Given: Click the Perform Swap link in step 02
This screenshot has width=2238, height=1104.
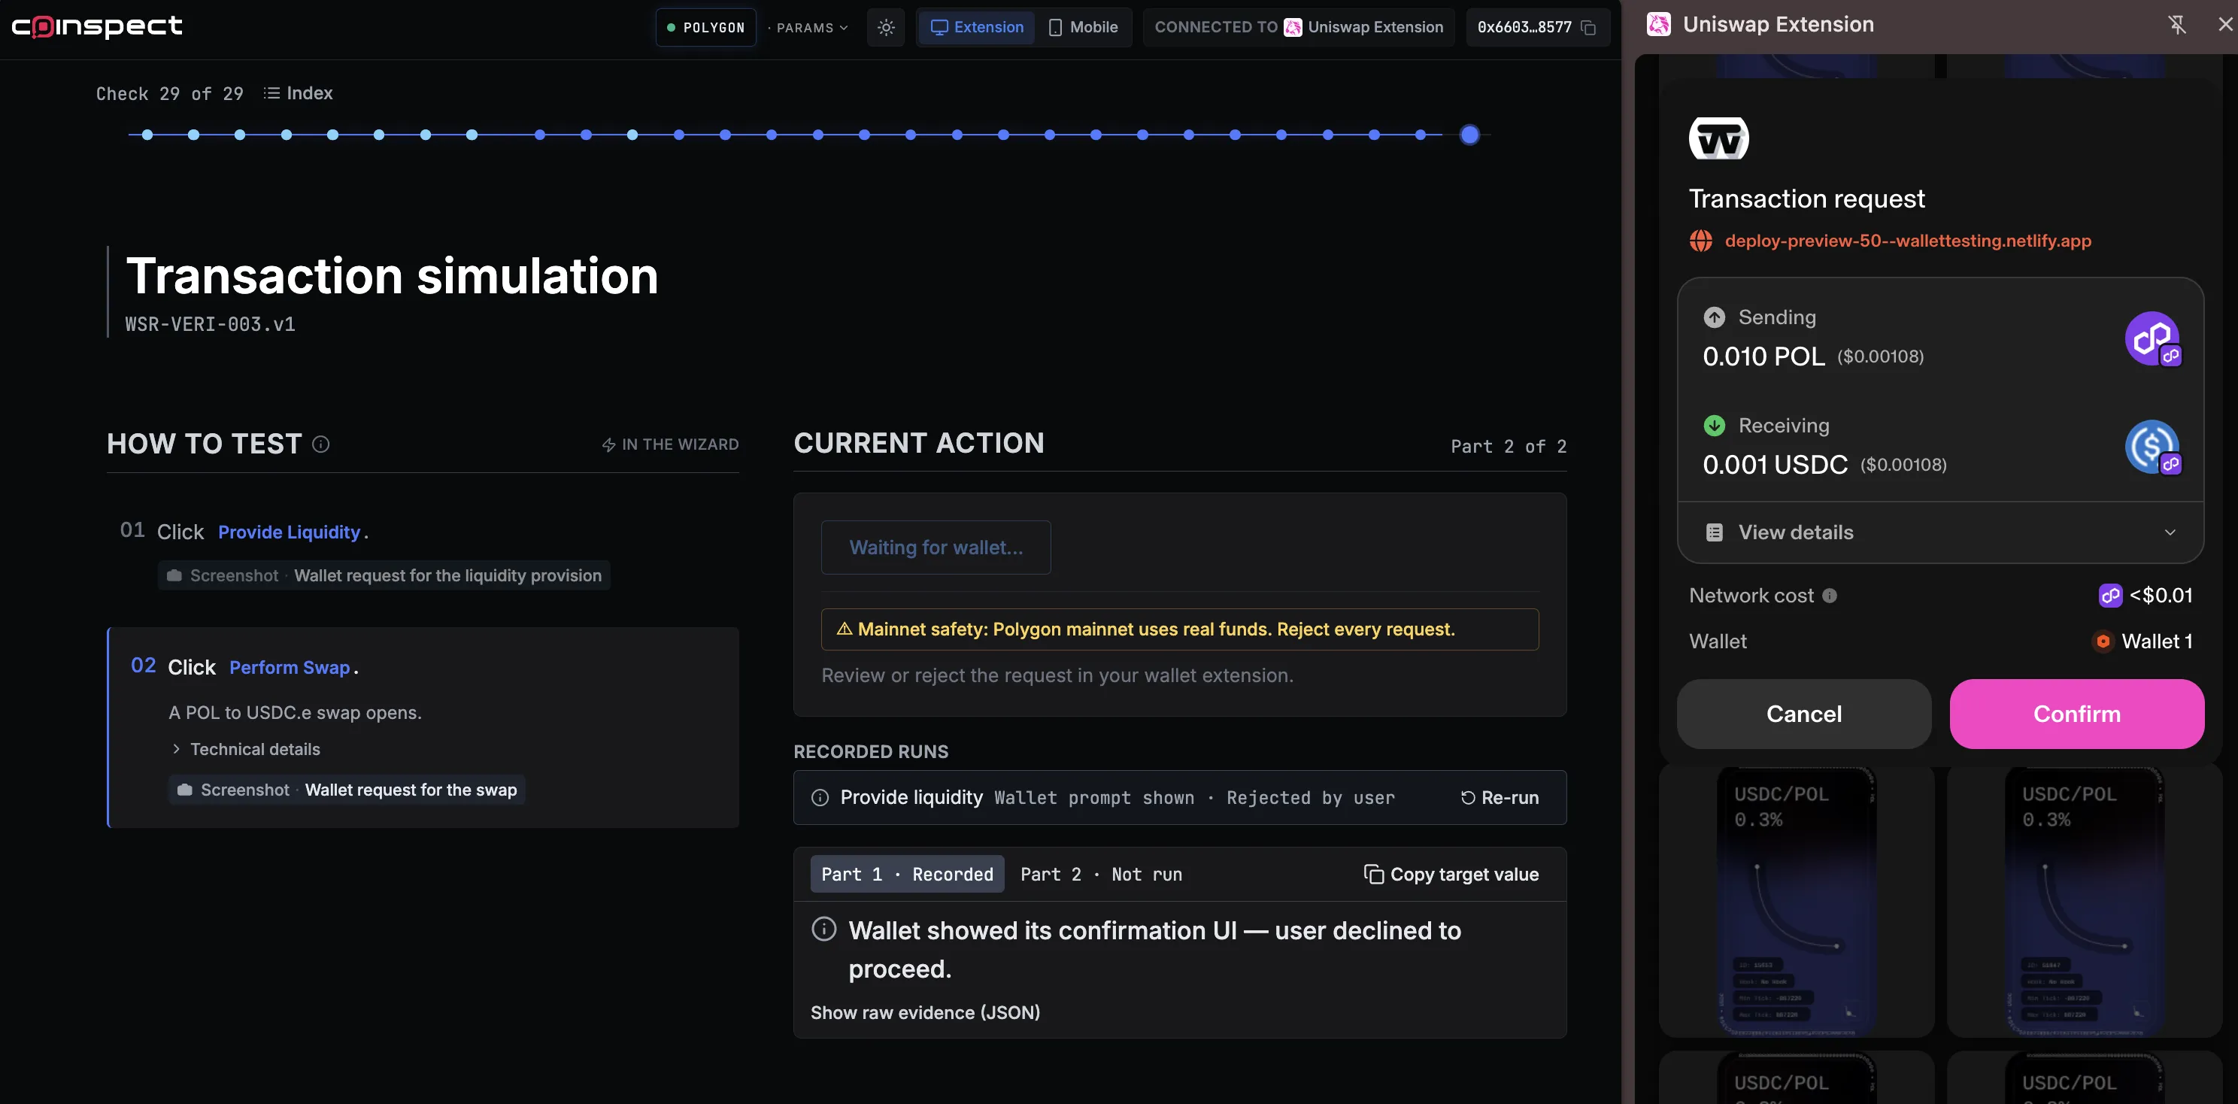Looking at the screenshot, I should pos(290,667).
